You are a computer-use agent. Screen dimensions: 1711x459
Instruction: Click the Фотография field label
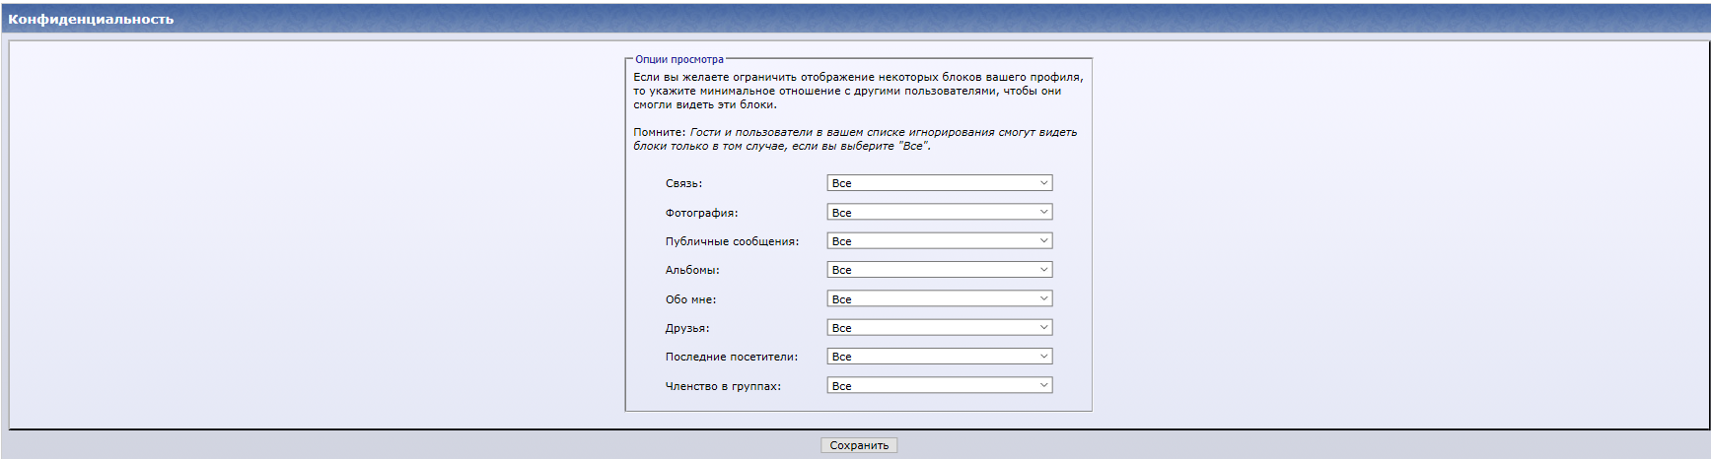pos(701,213)
